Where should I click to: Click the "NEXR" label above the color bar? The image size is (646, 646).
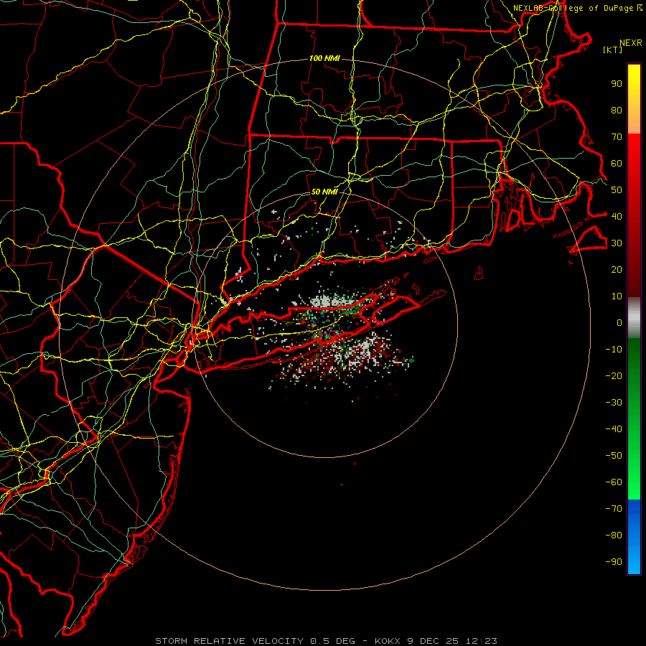tap(631, 43)
